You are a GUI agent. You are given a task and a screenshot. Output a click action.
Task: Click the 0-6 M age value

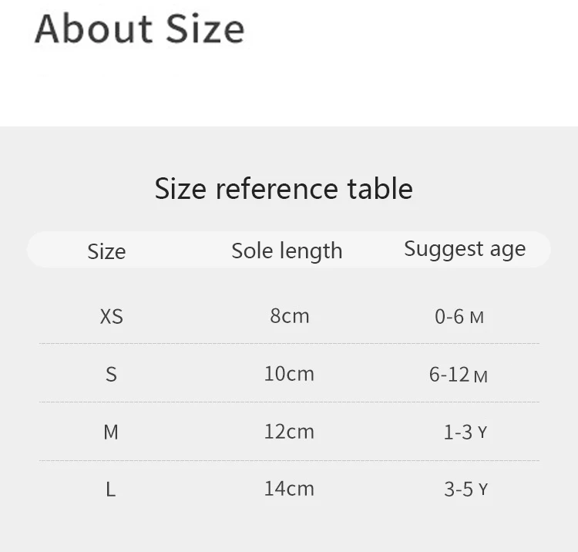pos(459,317)
